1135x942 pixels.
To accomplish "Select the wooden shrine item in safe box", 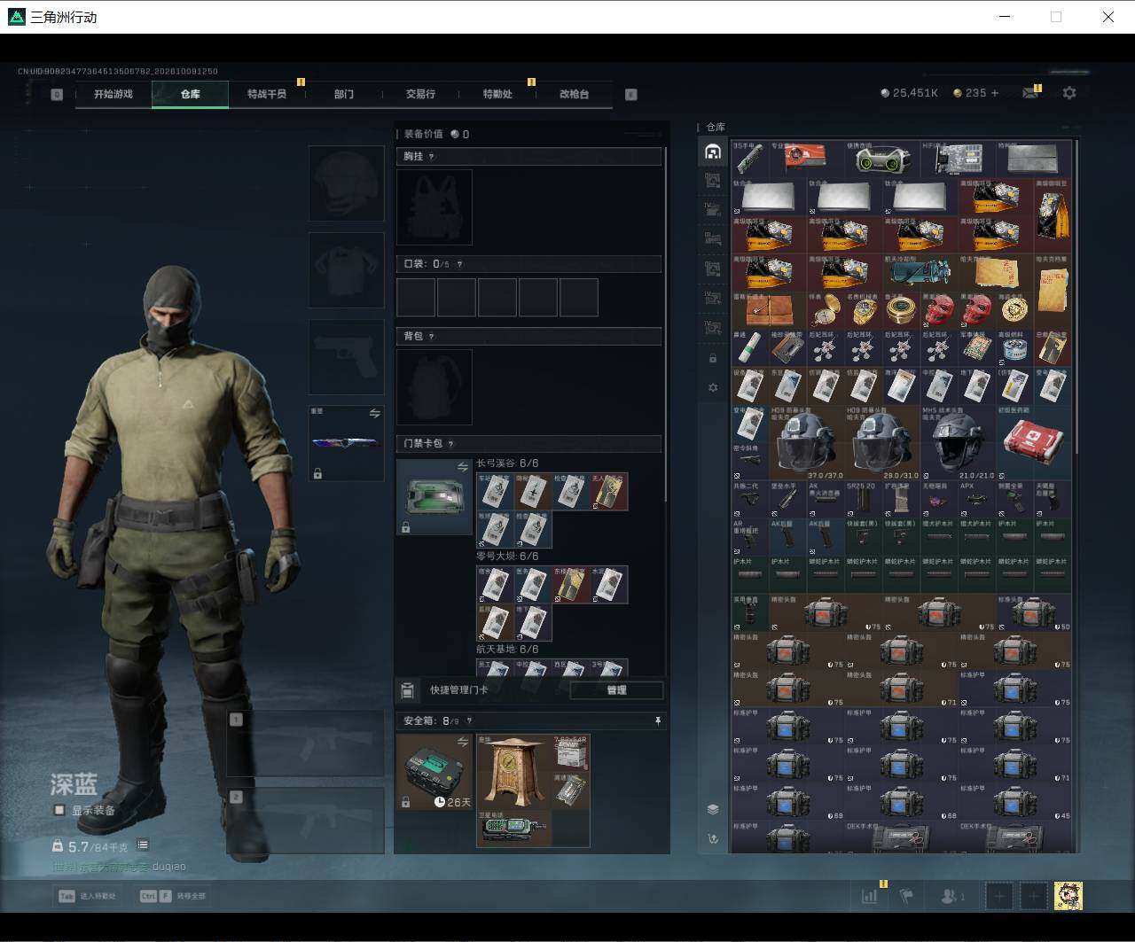I will tap(513, 771).
